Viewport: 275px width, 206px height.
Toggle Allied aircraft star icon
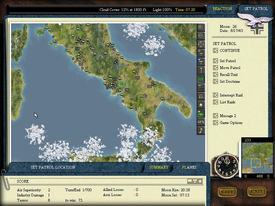201,62
